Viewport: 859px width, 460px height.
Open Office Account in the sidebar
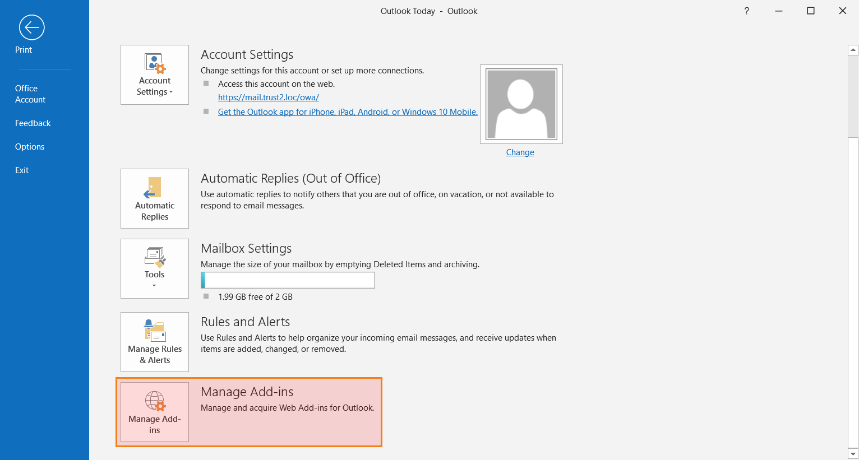click(x=30, y=94)
